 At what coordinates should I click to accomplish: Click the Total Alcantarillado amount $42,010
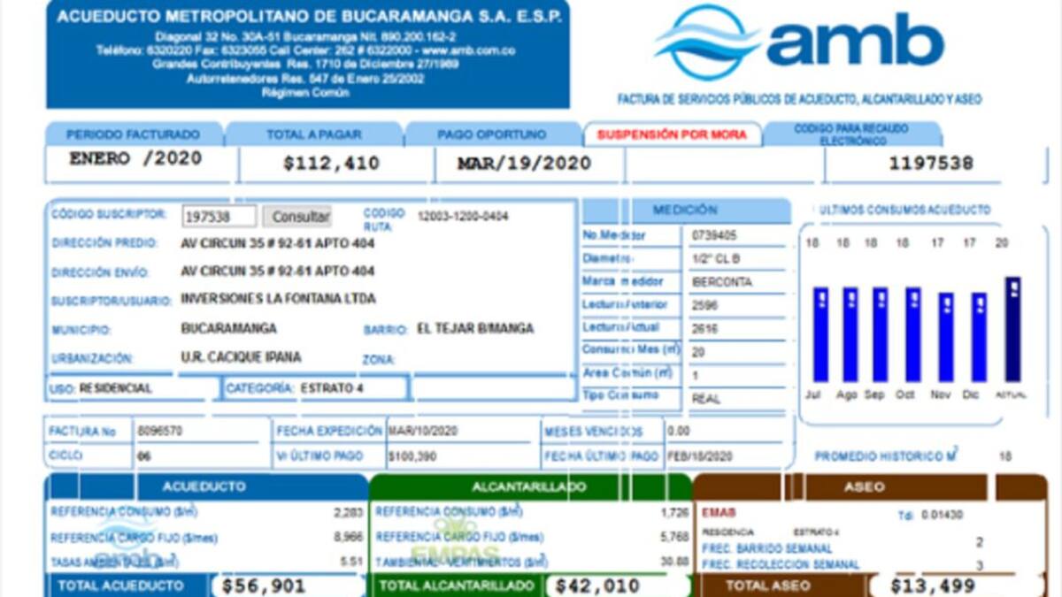click(597, 586)
